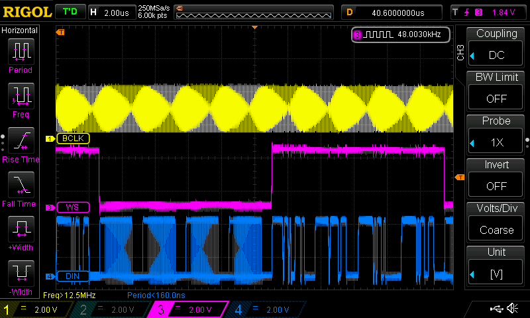Click the 6.00k pts memory depth readout

tap(152, 15)
